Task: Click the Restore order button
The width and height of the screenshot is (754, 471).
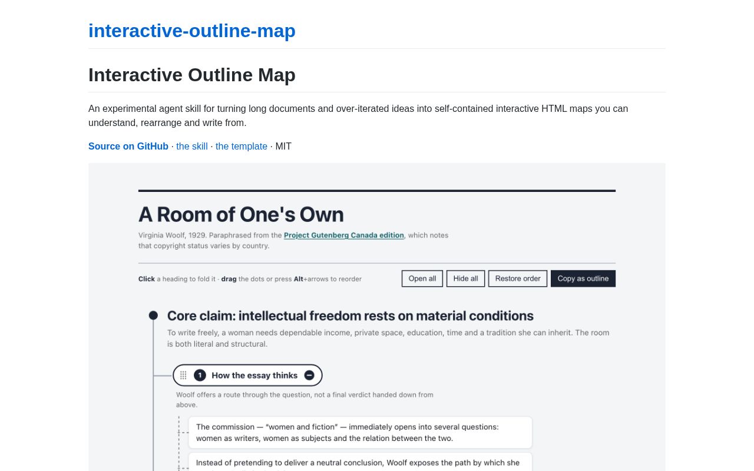Action: tap(518, 278)
